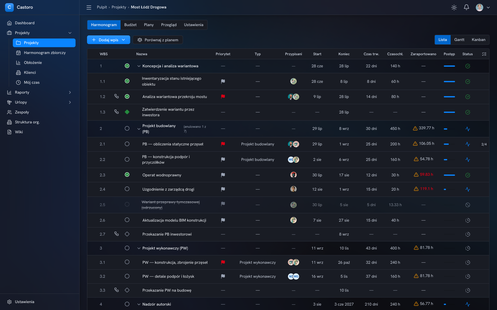Switch theme with the sun icon
This screenshot has height=310, width=497.
[x=454, y=7]
